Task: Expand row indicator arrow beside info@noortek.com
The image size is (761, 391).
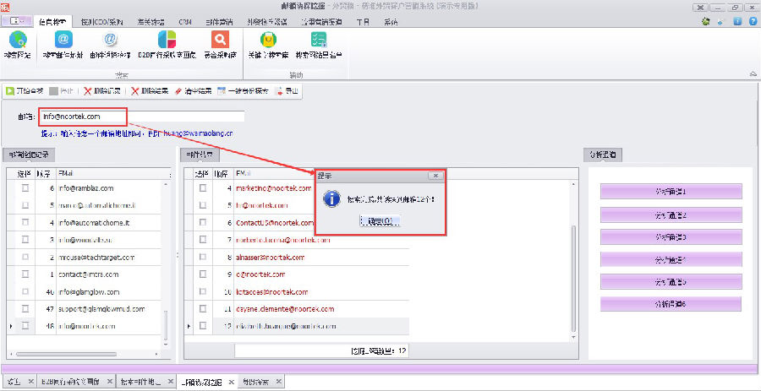Action: point(10,326)
